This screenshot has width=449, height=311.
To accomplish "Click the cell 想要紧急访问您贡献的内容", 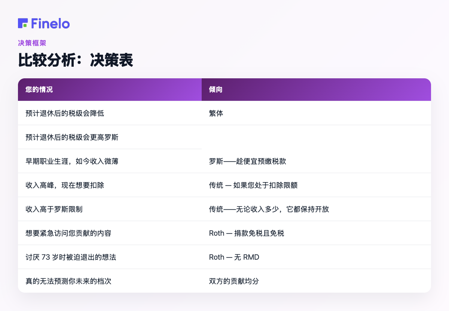I will (x=110, y=233).
